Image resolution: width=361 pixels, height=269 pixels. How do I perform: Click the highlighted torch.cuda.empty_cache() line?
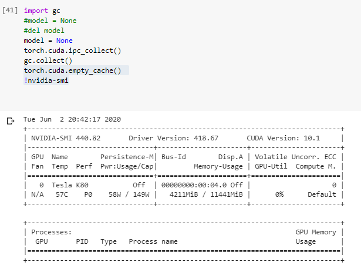point(72,70)
